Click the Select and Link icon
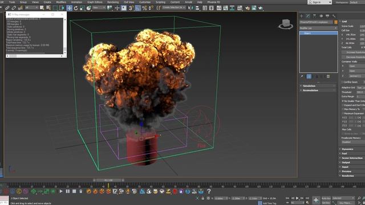The height and width of the screenshot is (205, 365). [7, 8]
